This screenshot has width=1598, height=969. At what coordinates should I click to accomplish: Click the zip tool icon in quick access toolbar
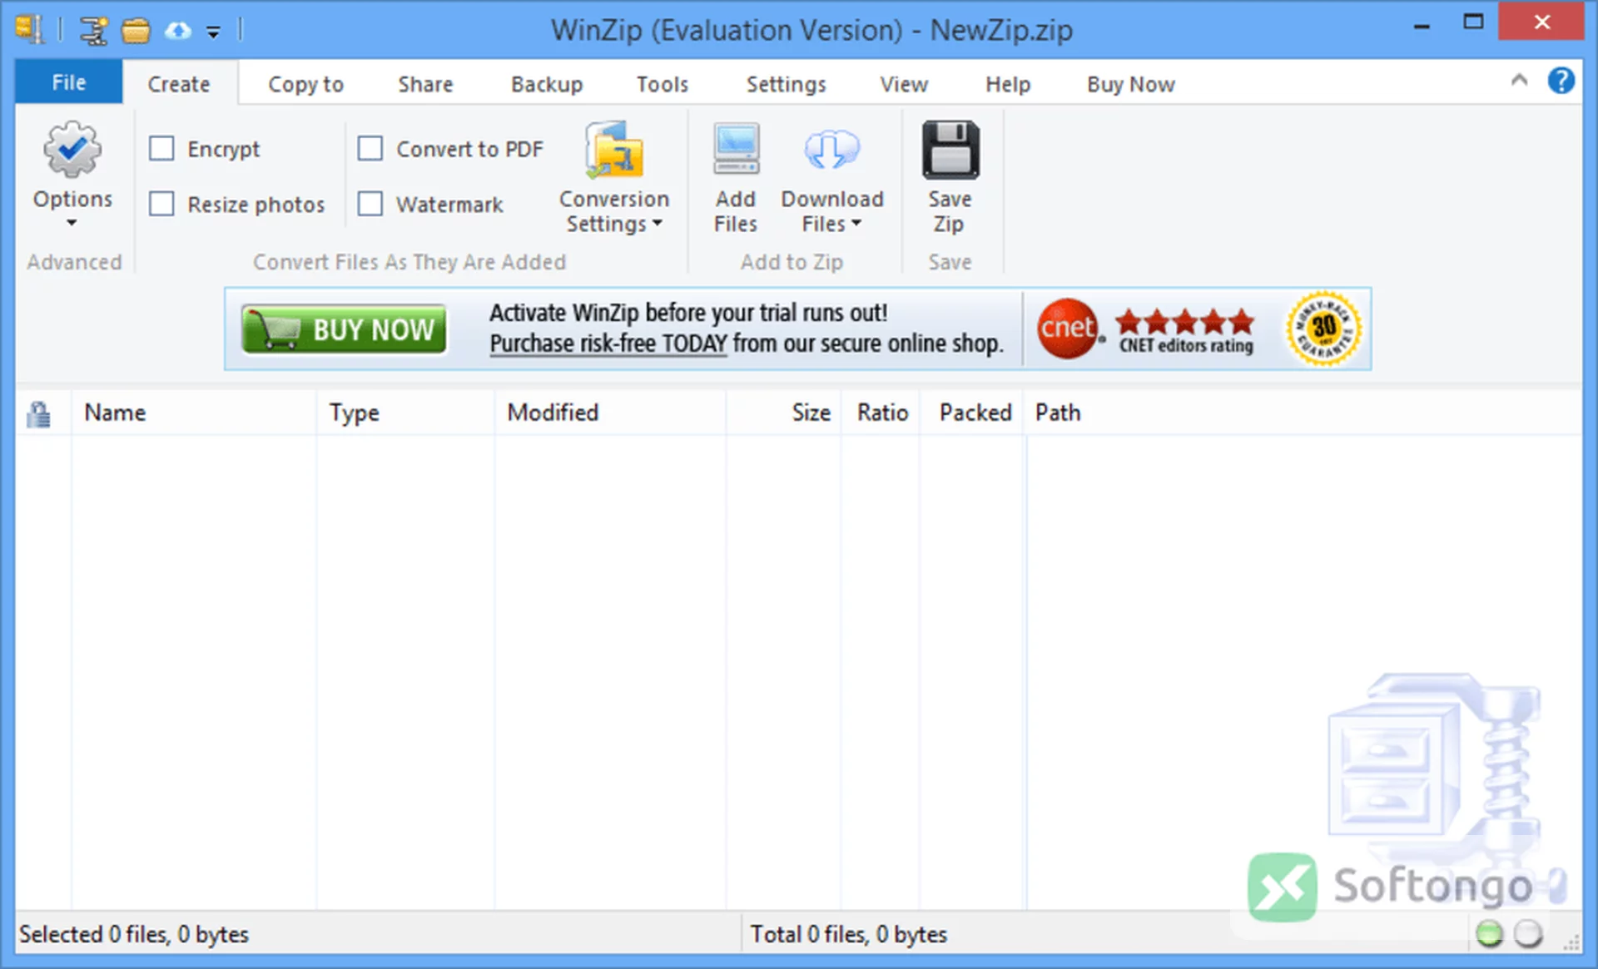coord(93,31)
